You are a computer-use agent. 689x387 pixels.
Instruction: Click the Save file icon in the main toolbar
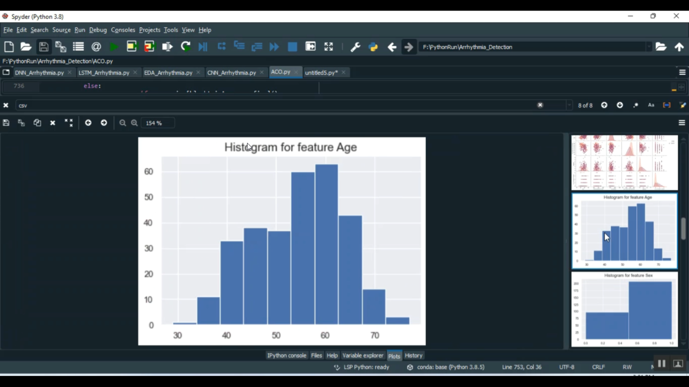pyautogui.click(x=44, y=47)
